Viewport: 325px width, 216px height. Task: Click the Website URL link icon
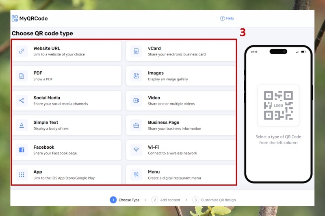(22, 51)
